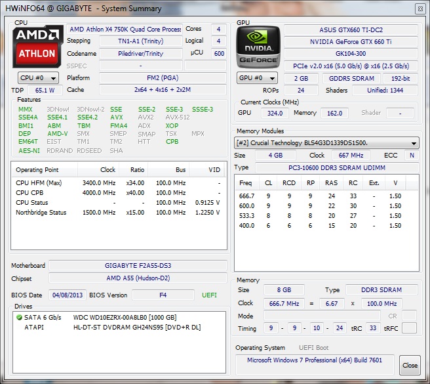430x384 pixels.
Task: Click the tRC value 33 field
Action: 373,328
